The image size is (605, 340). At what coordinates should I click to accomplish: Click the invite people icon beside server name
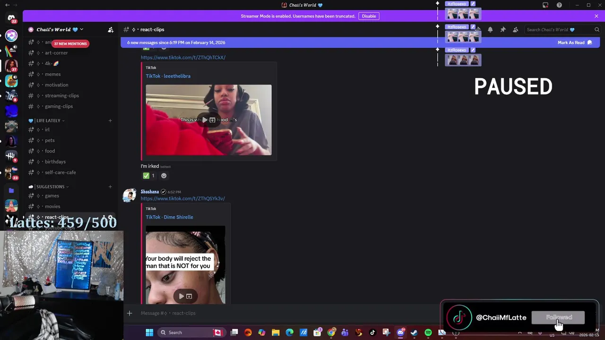(x=111, y=29)
